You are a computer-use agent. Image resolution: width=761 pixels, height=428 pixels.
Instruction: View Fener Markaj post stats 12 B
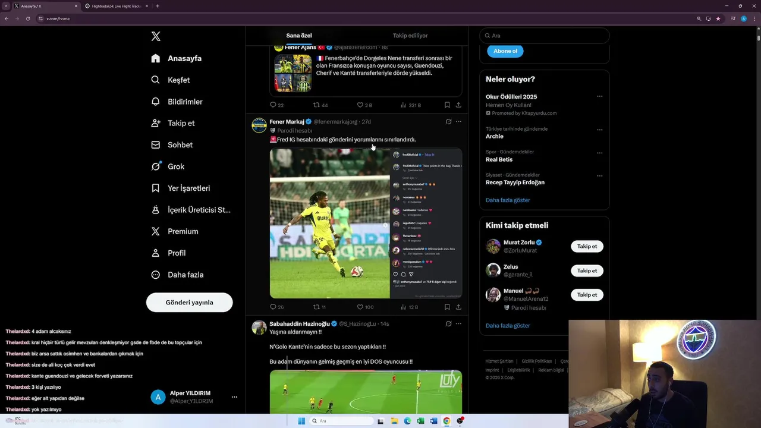(x=410, y=307)
